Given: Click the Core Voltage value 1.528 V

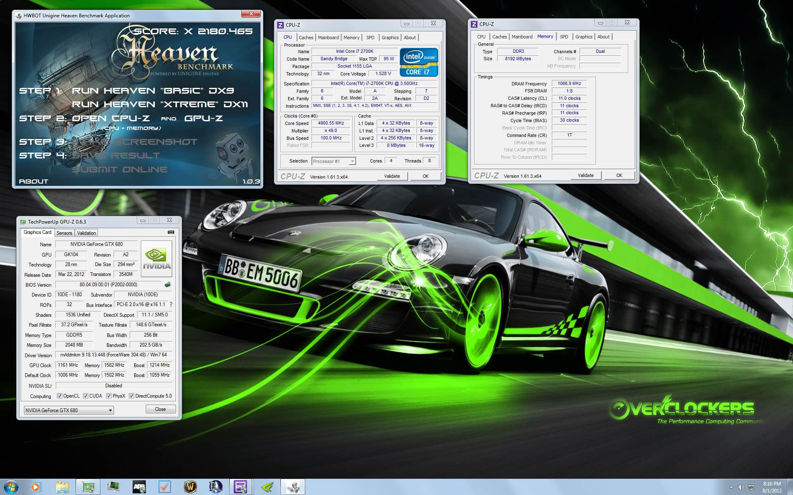Looking at the screenshot, I should [383, 73].
